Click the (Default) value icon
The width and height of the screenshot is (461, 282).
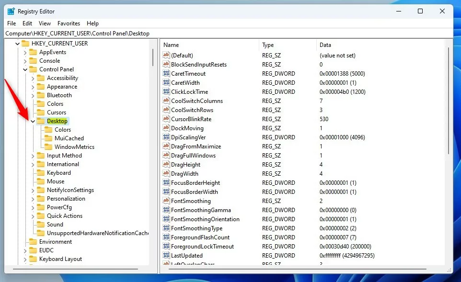[x=166, y=55]
